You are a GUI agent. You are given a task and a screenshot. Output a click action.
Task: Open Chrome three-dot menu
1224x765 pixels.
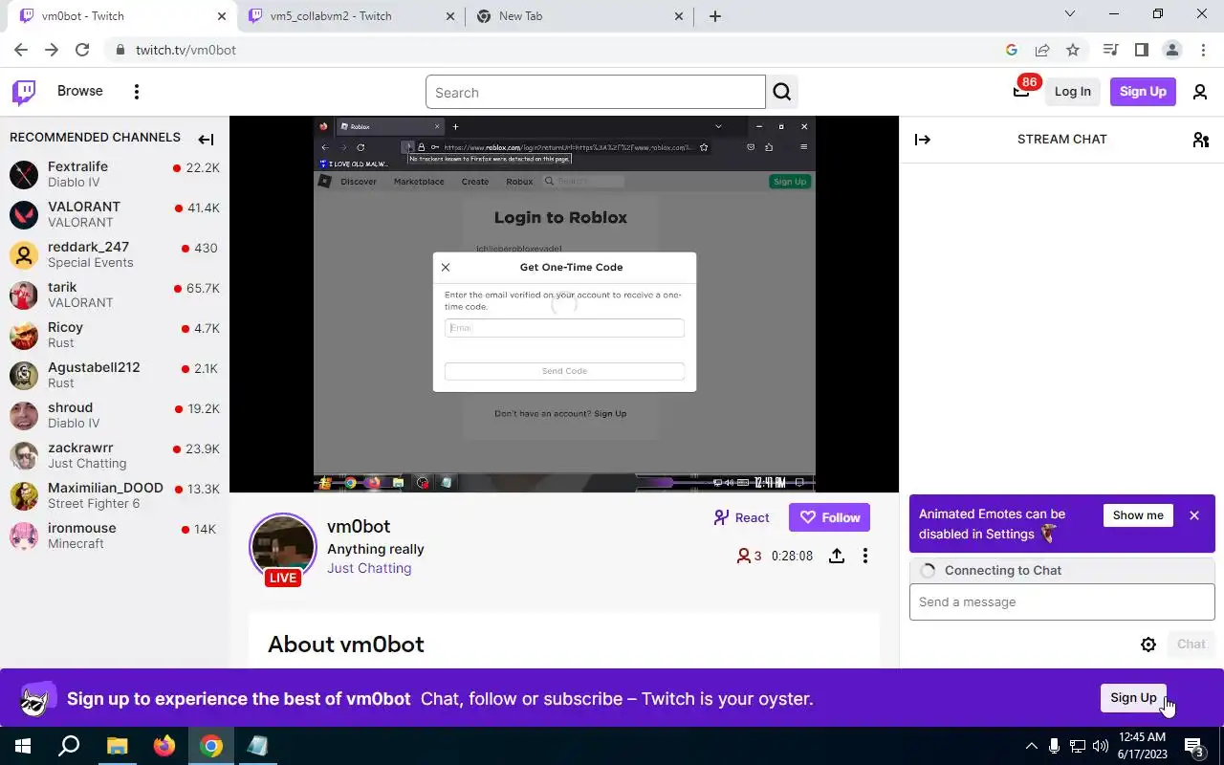(1202, 50)
